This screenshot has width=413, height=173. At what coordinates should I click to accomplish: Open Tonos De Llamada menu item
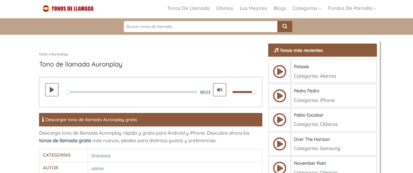[188, 8]
